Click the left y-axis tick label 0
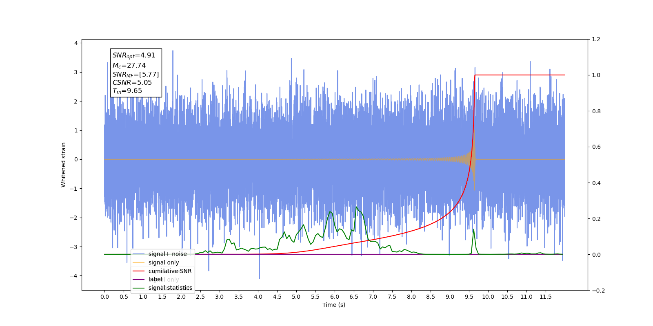Screen dimensions: 653x326 pyautogui.click(x=76, y=159)
